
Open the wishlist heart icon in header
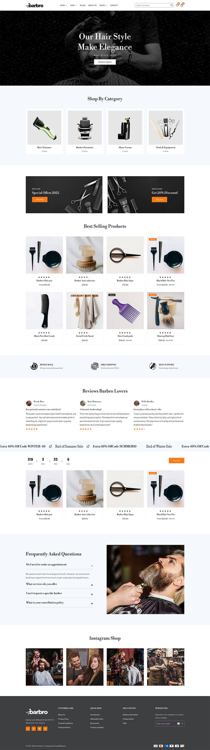177,5
